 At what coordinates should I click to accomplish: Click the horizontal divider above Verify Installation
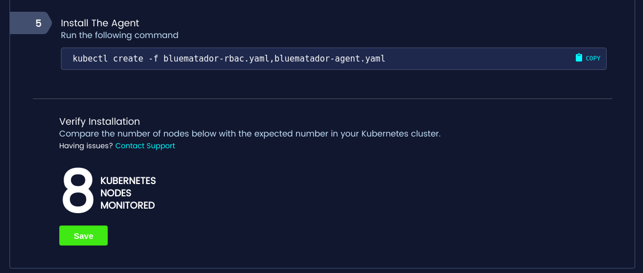[322, 99]
